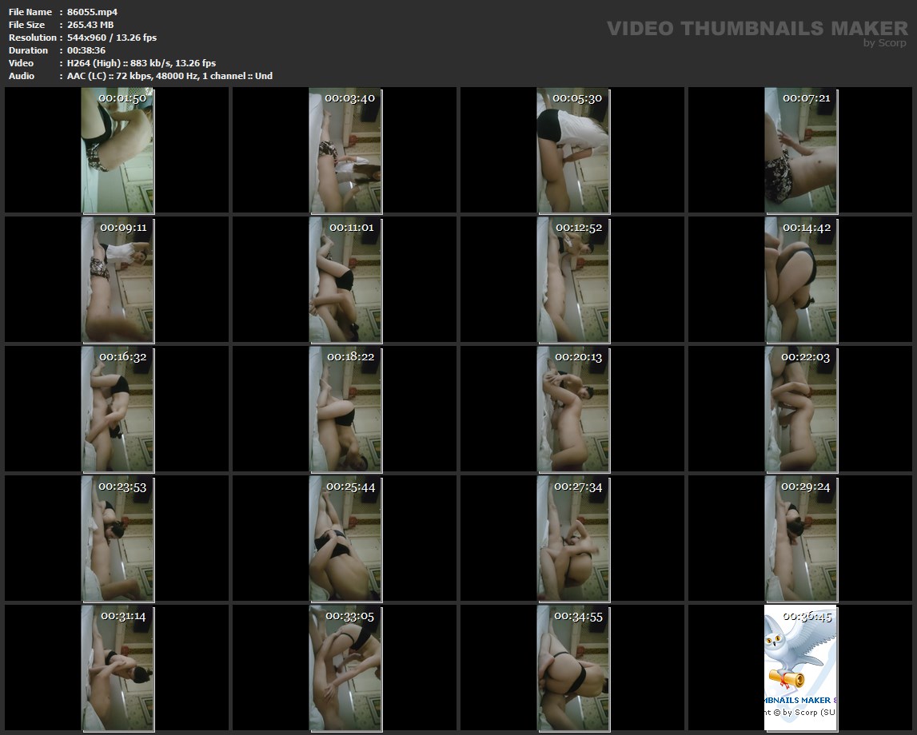Image resolution: width=917 pixels, height=735 pixels.
Task: Click the frame marked 00:12:52
Action: coord(572,280)
